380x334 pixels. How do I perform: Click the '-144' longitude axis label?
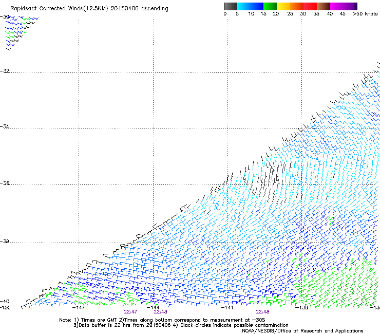[153, 308]
